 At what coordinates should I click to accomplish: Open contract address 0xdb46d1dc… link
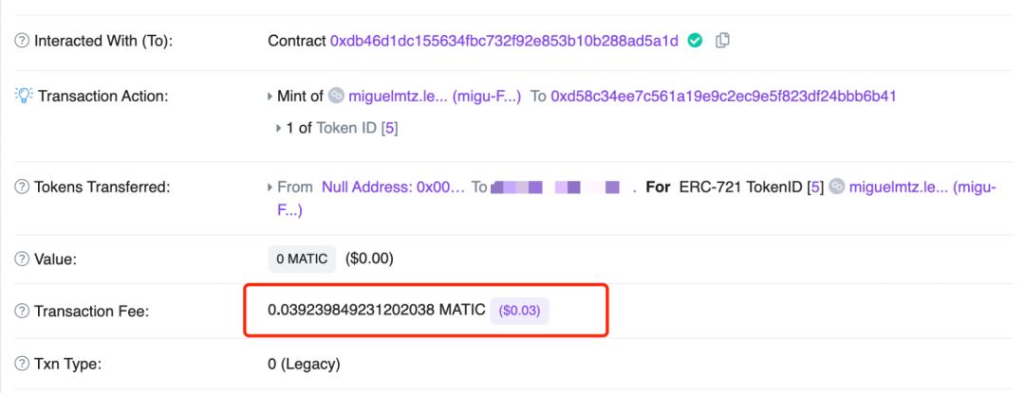504,41
